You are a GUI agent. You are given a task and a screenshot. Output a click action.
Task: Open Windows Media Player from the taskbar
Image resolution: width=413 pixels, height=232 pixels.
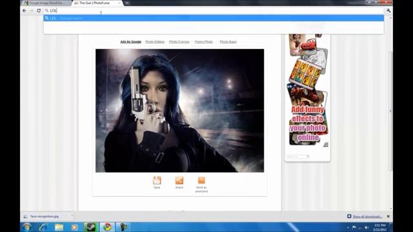pyautogui.click(x=75, y=227)
